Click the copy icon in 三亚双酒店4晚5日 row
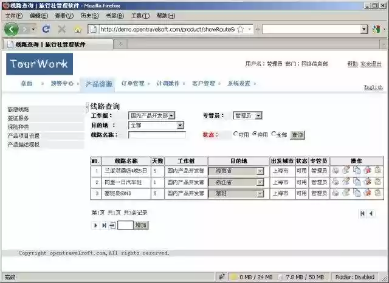Viewport: 389px width, 283px height. pyautogui.click(x=357, y=170)
